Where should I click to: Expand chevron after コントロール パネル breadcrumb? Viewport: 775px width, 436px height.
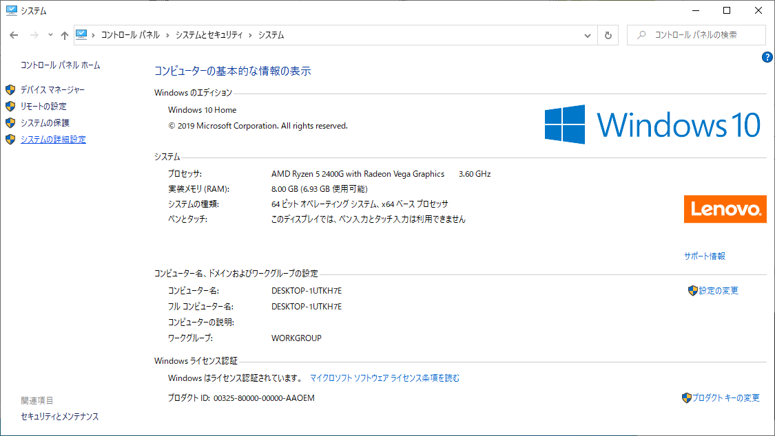pos(167,35)
